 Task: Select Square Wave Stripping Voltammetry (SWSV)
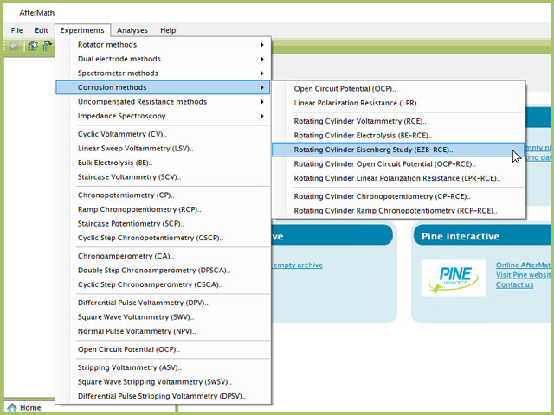163,382
